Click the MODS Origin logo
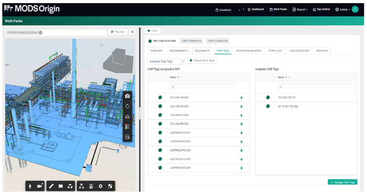Image resolution: width=367 pixels, height=195 pixels. (x=32, y=9)
